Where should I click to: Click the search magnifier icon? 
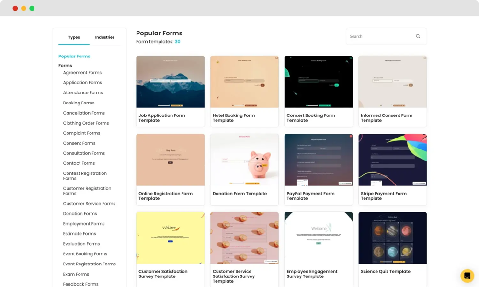coord(418,36)
